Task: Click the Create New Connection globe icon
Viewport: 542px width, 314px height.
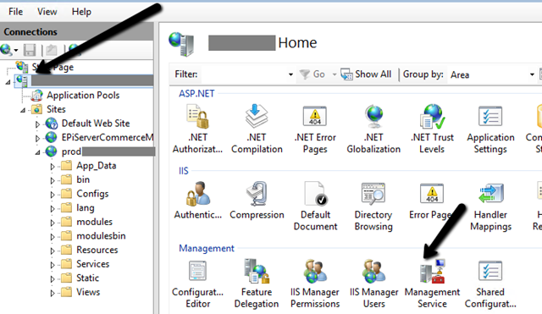Action: tap(7, 50)
